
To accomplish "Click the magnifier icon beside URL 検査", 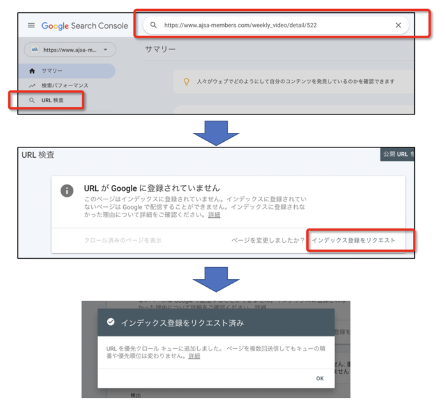I will [x=32, y=100].
